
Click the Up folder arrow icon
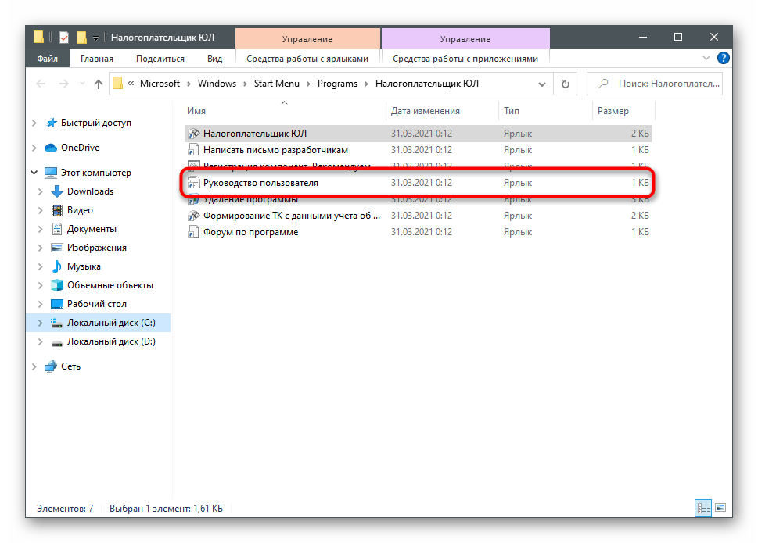pyautogui.click(x=99, y=84)
